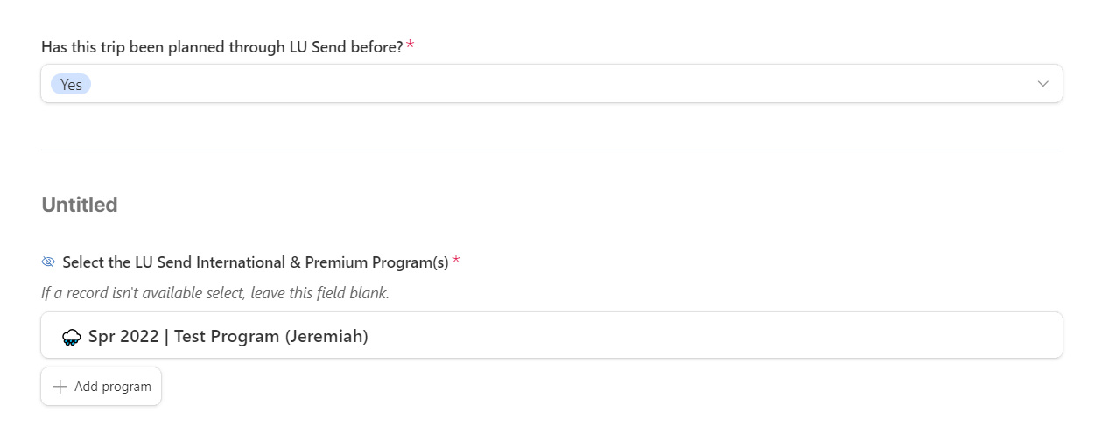Click the plus icon in Add program

pos(60,387)
